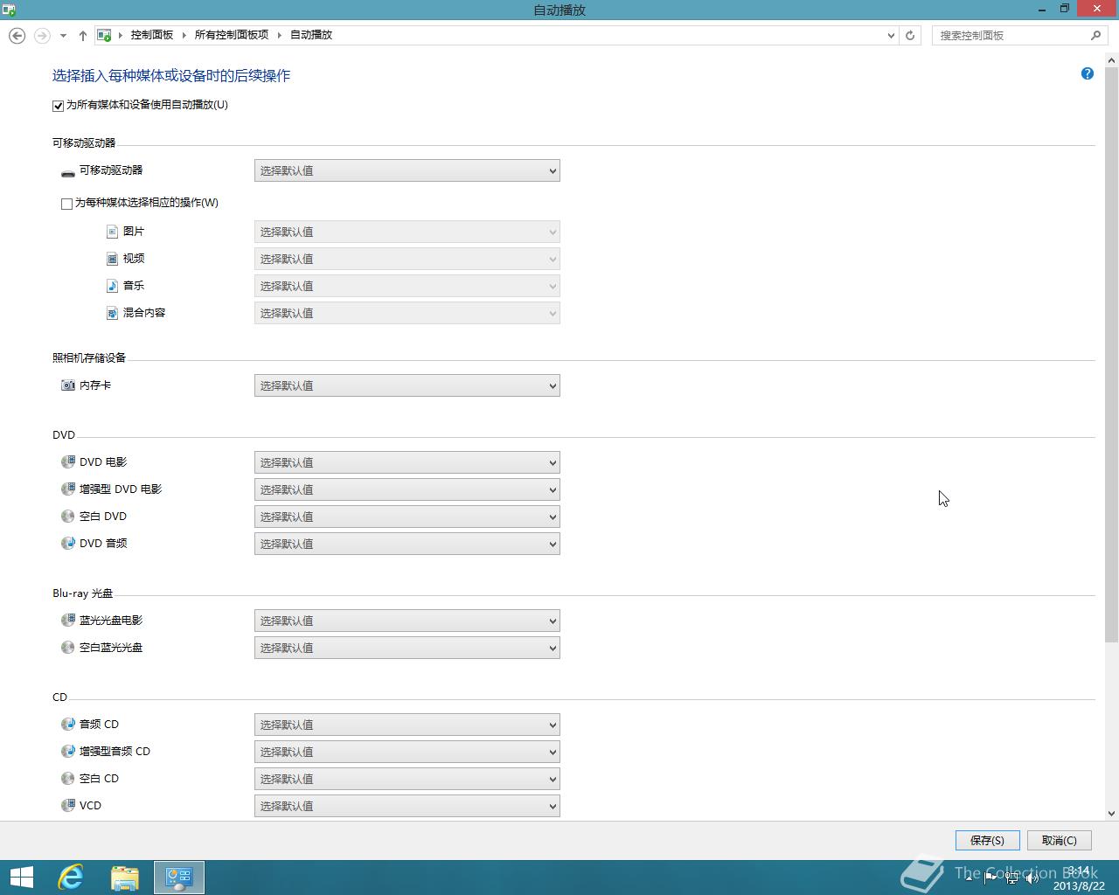Open the DVD 电影 action dropdown

pos(407,462)
